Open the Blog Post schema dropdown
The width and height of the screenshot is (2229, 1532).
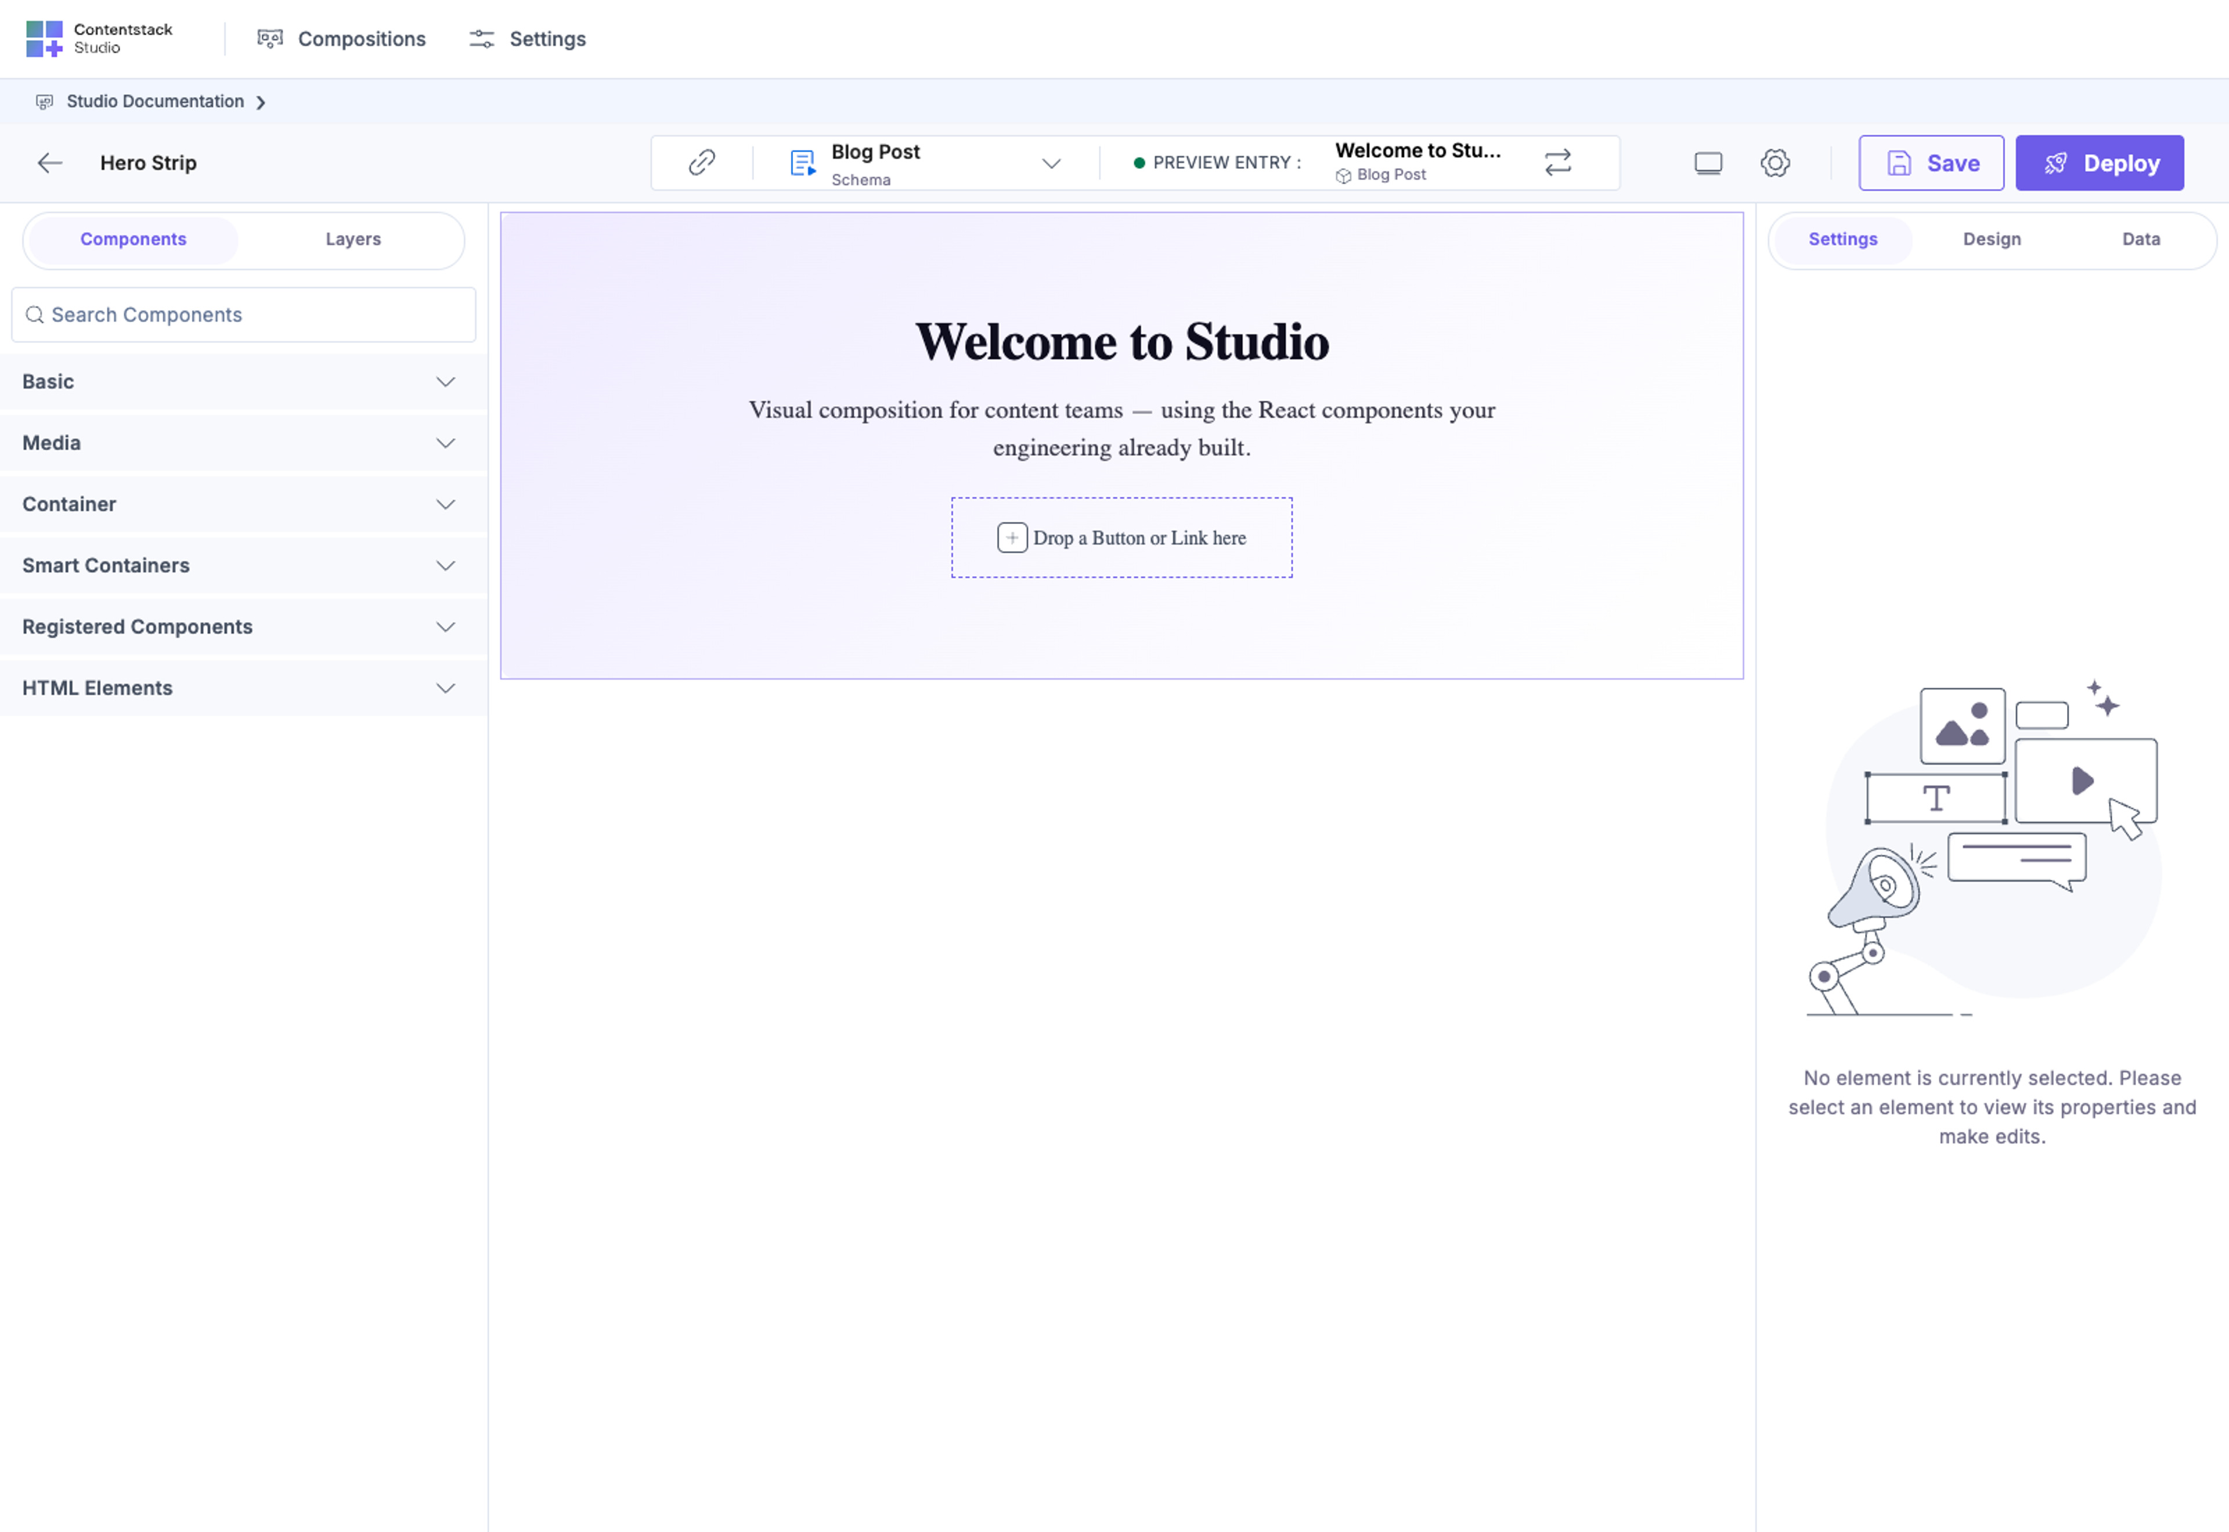(x=1051, y=163)
